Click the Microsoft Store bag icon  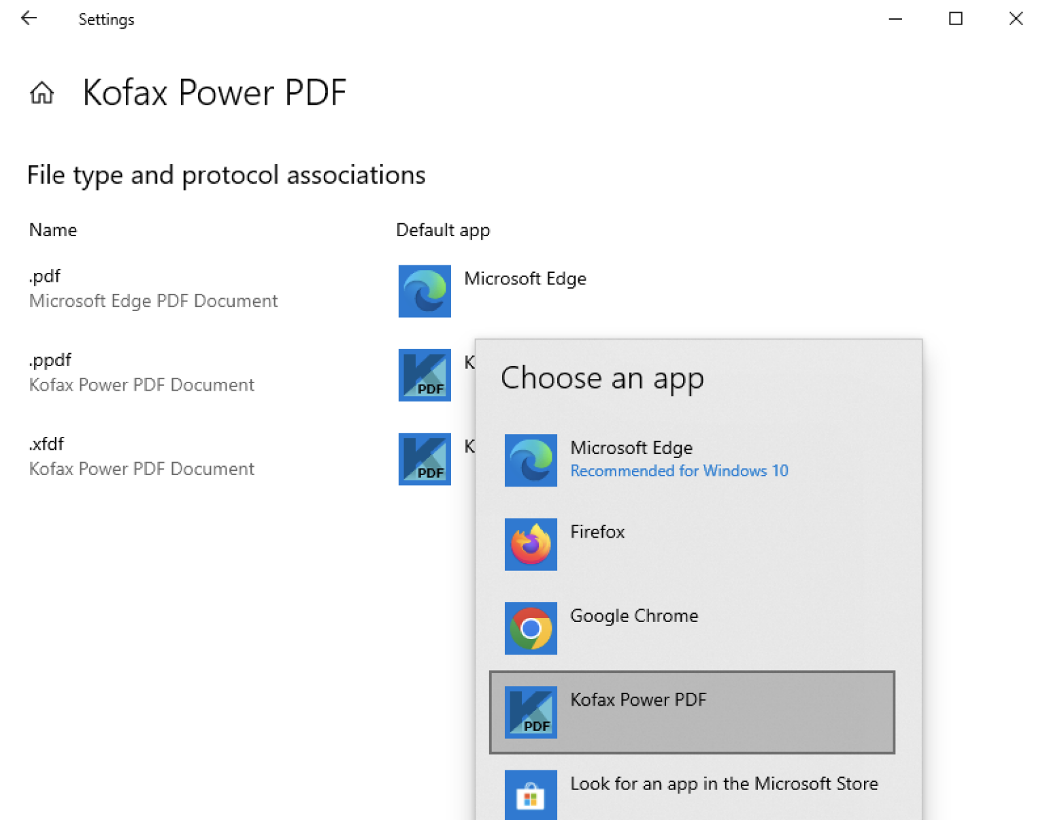click(x=531, y=796)
